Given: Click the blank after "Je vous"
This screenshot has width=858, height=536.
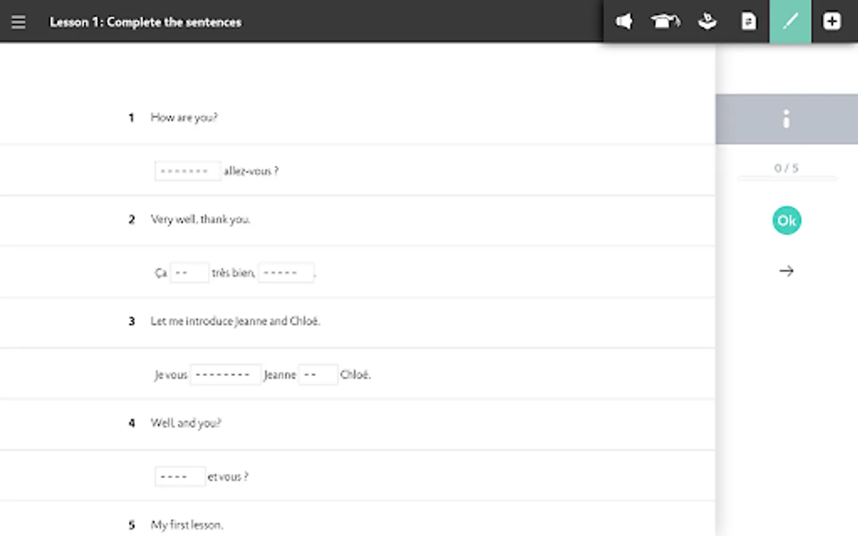Looking at the screenshot, I should [225, 375].
